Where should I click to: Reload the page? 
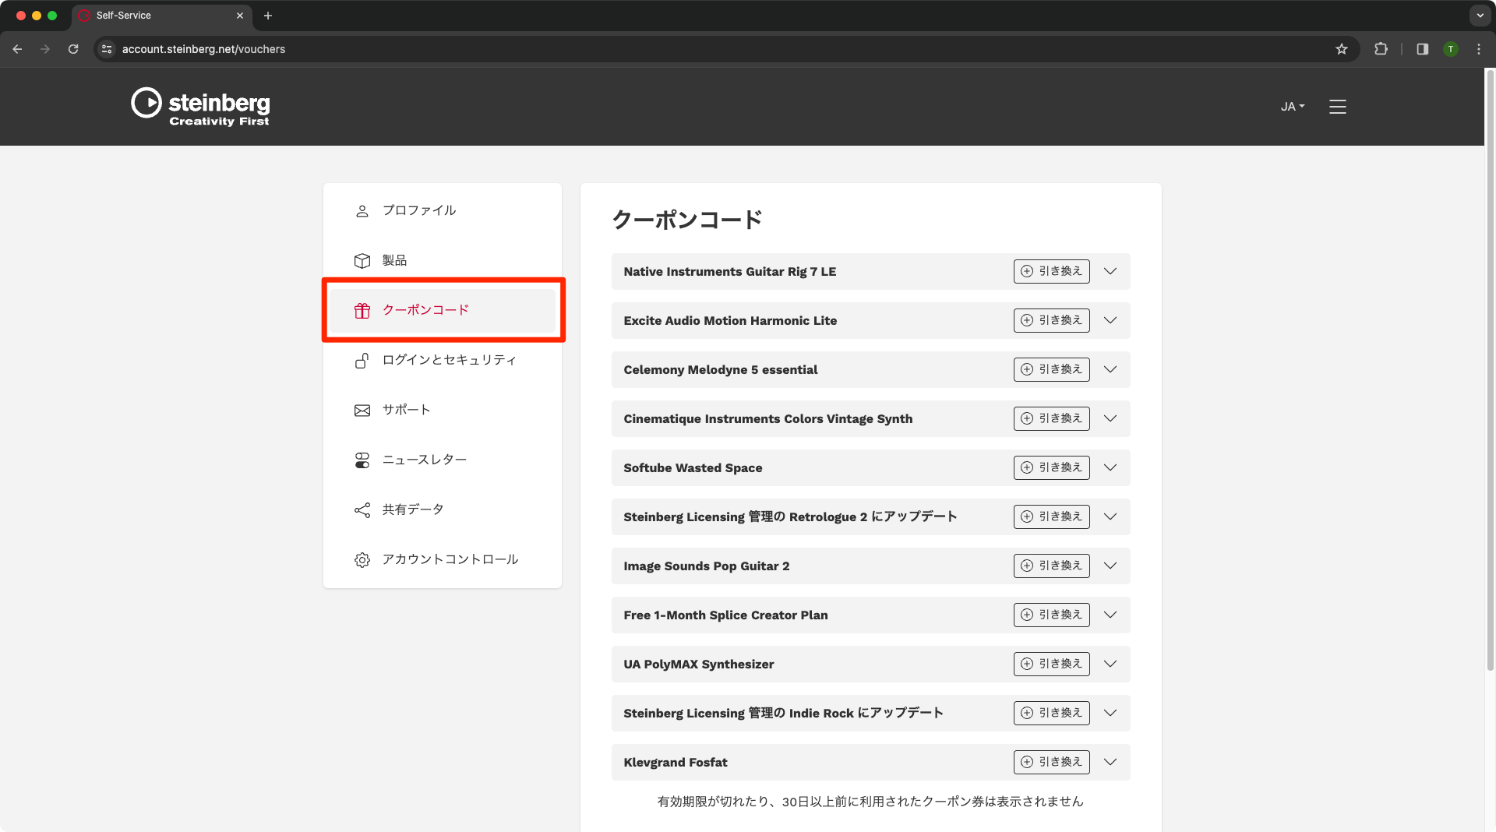coord(73,49)
